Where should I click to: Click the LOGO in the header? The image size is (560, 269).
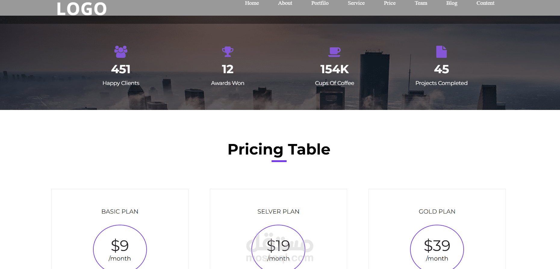point(82,9)
